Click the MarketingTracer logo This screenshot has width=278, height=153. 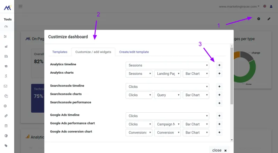click(8, 7)
